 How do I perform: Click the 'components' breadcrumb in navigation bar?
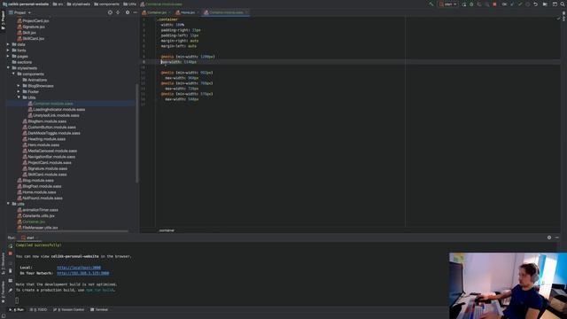[106, 4]
